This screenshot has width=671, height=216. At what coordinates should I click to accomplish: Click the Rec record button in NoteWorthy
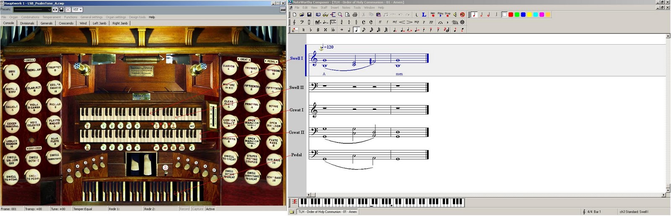point(433,15)
